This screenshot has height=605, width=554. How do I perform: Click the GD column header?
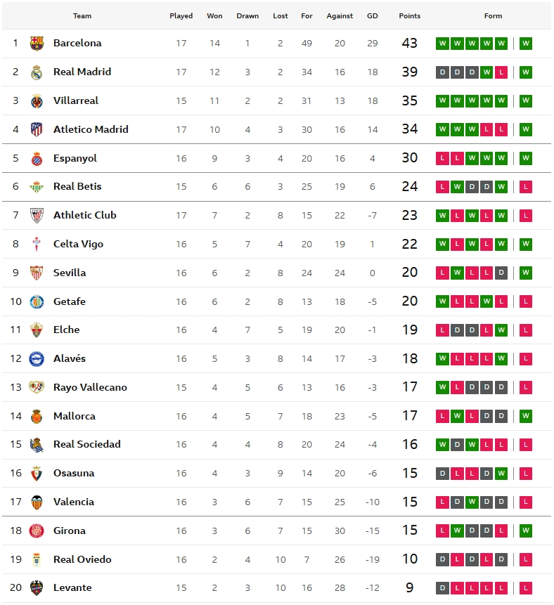pyautogui.click(x=372, y=16)
